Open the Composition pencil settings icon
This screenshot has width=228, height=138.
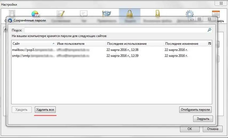click(61, 13)
